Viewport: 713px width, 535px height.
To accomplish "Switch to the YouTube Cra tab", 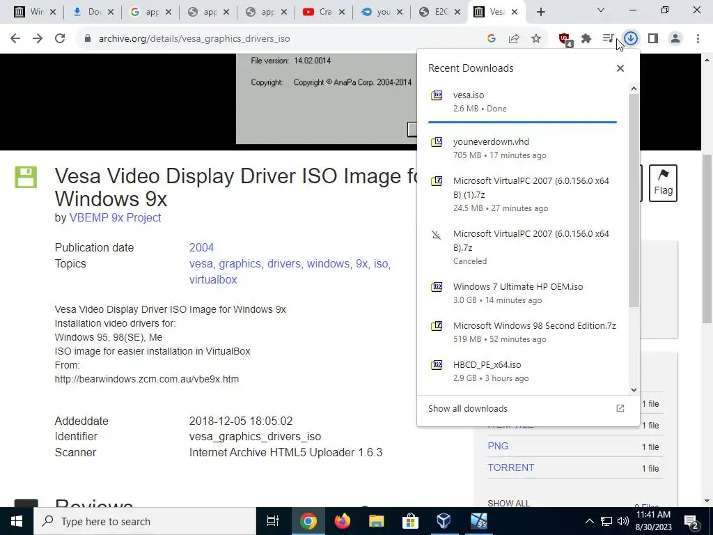I will 323,12.
